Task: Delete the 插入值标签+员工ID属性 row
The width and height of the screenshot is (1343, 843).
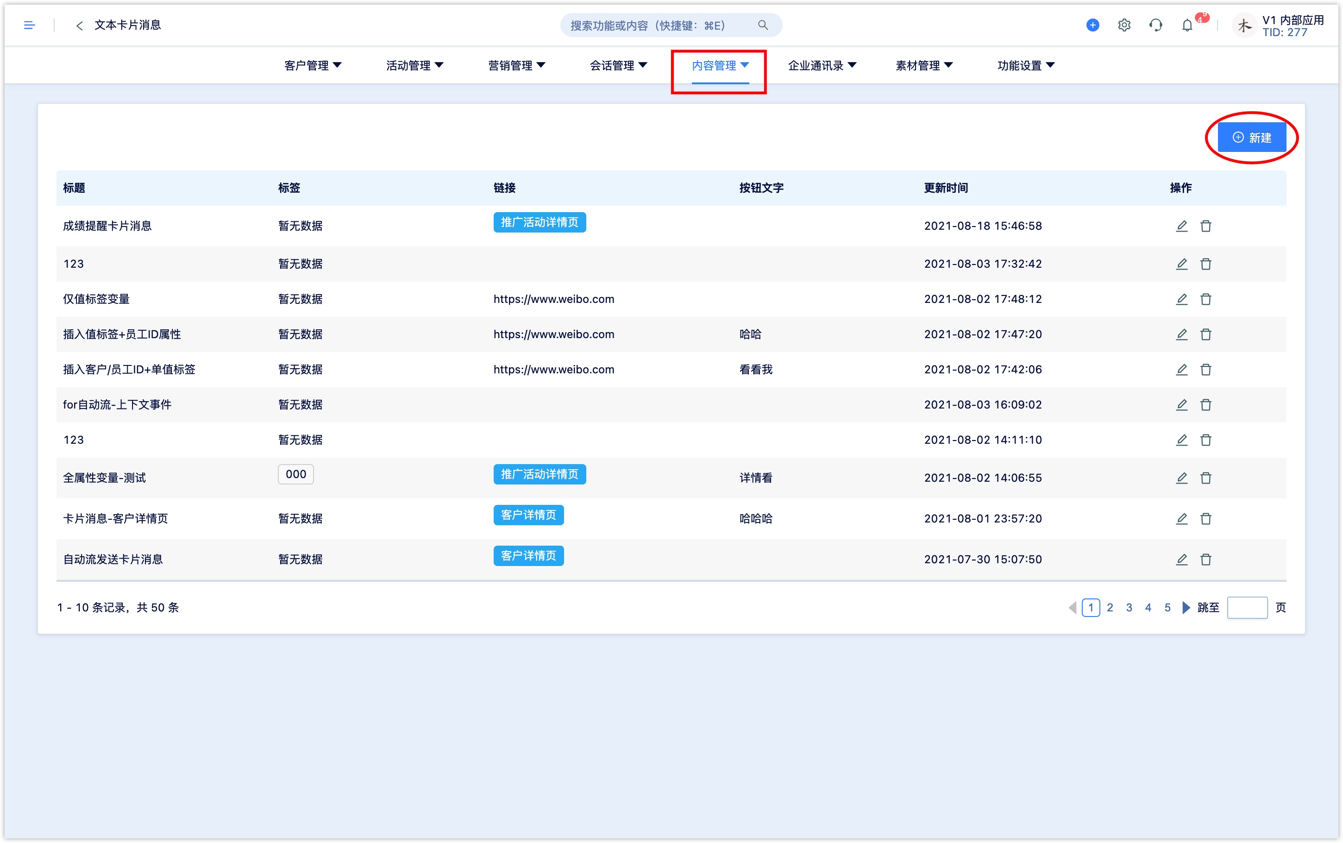Action: point(1205,334)
